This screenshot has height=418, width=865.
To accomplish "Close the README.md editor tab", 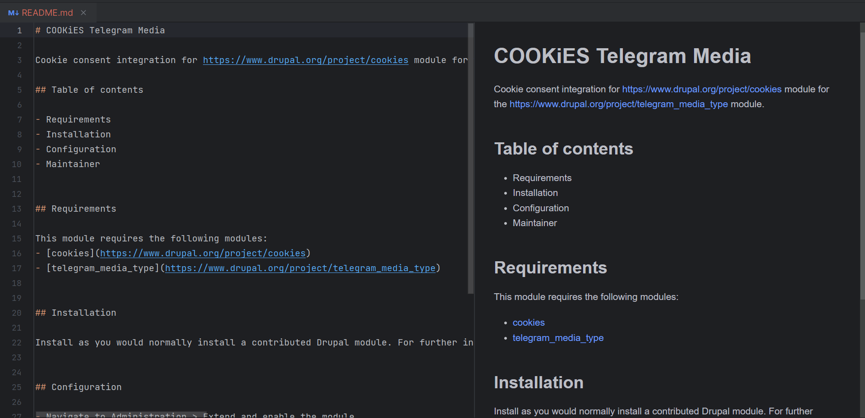I will click(83, 13).
